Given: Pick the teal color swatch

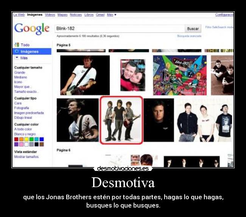Looking at the screenshot, I should coord(36,139).
